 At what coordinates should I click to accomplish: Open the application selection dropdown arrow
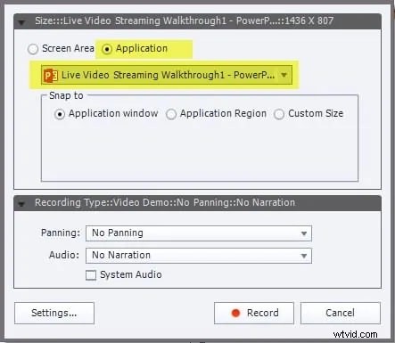click(x=284, y=75)
